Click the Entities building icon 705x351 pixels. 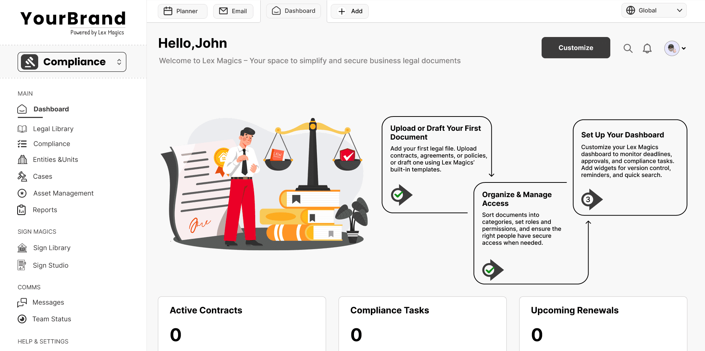click(x=22, y=159)
